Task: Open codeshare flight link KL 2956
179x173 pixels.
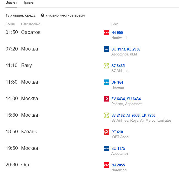Action: point(134,49)
